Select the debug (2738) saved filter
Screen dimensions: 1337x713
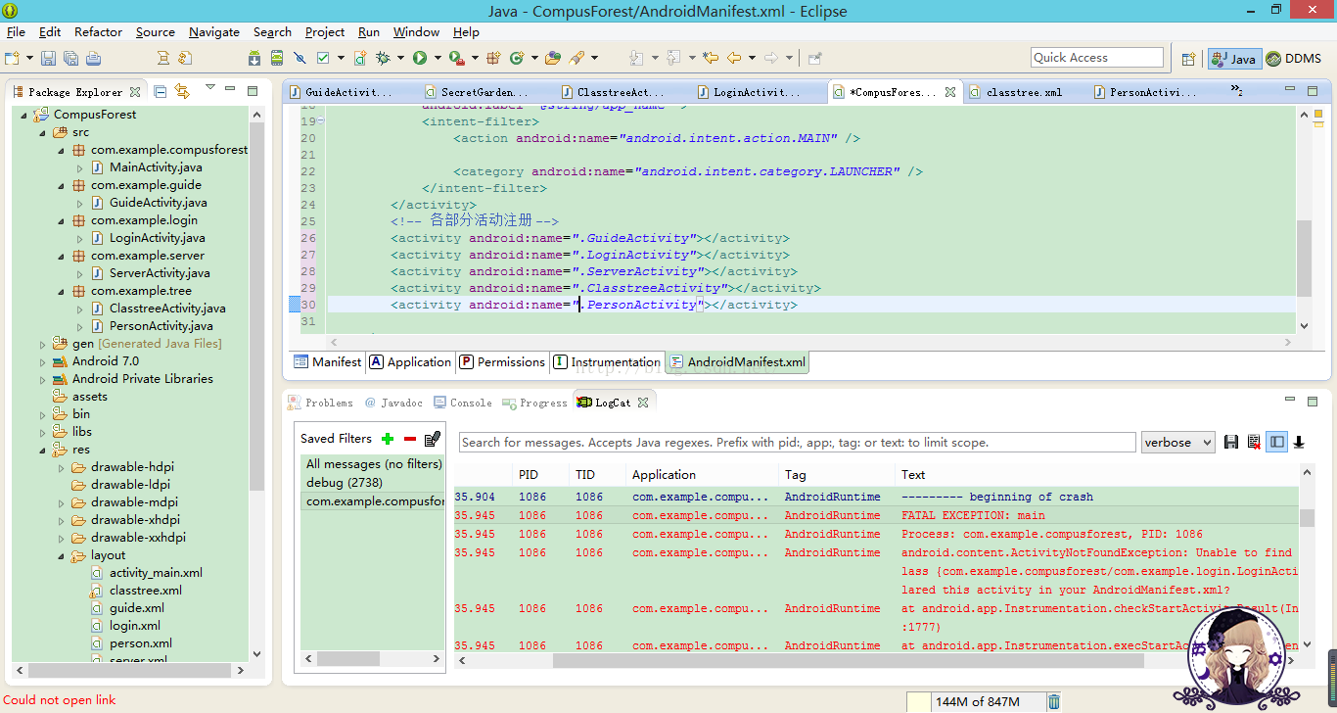345,483
